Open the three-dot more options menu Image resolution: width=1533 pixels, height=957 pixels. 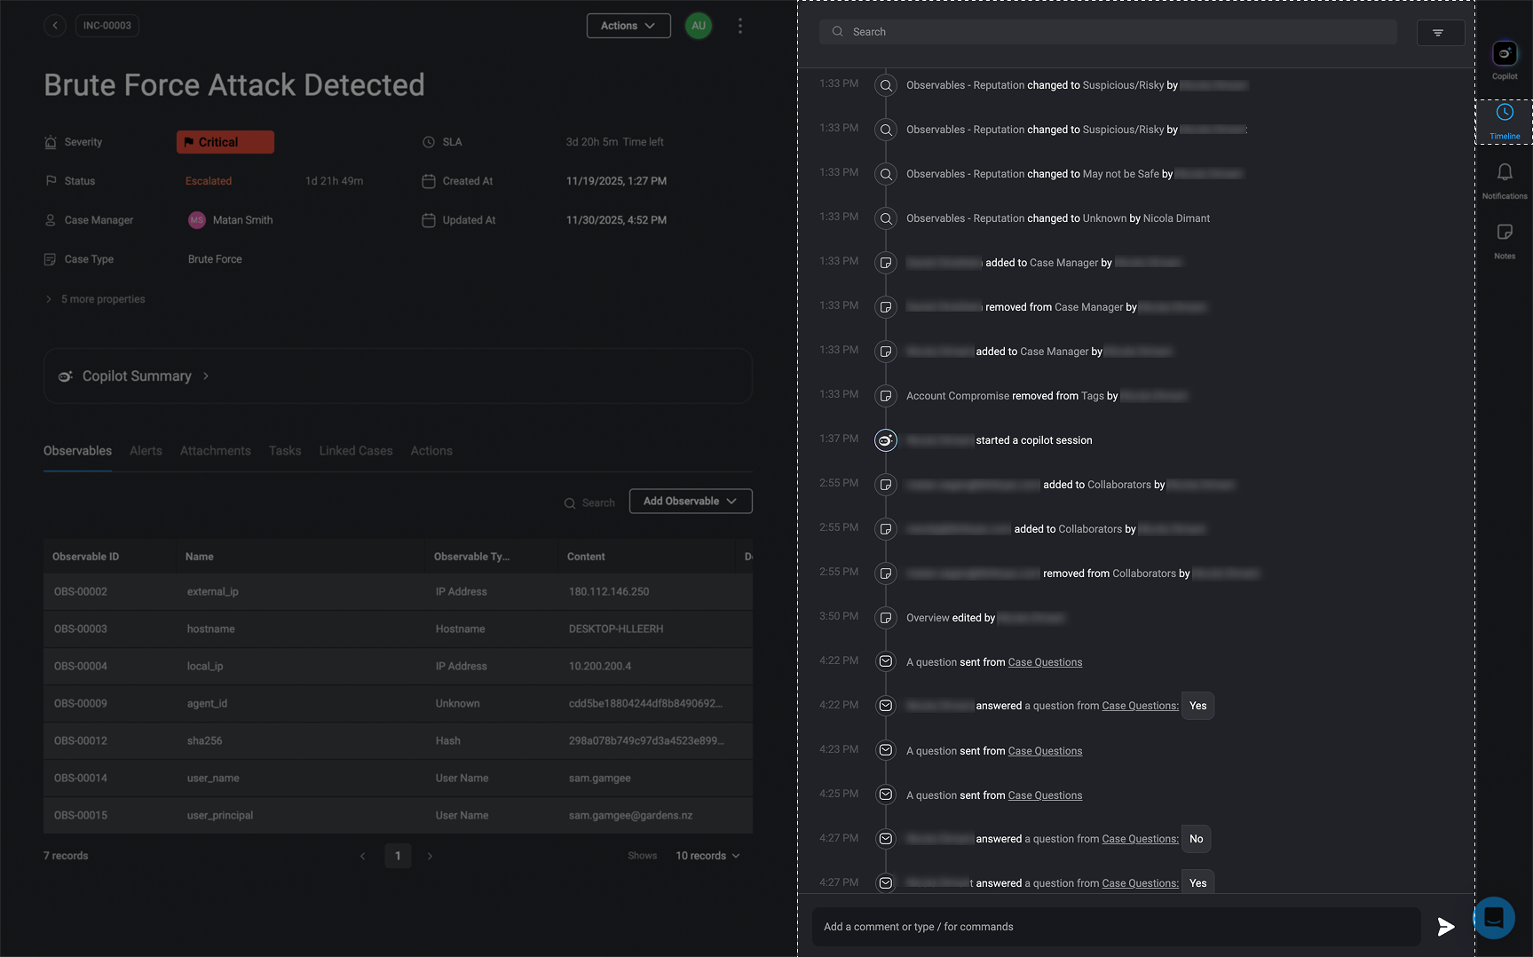pos(739,26)
